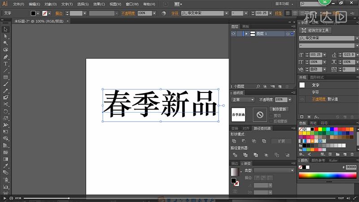359x202 pixels.
Task: Click the transparency thumbnail of 春季新品
Action: (x=238, y=115)
